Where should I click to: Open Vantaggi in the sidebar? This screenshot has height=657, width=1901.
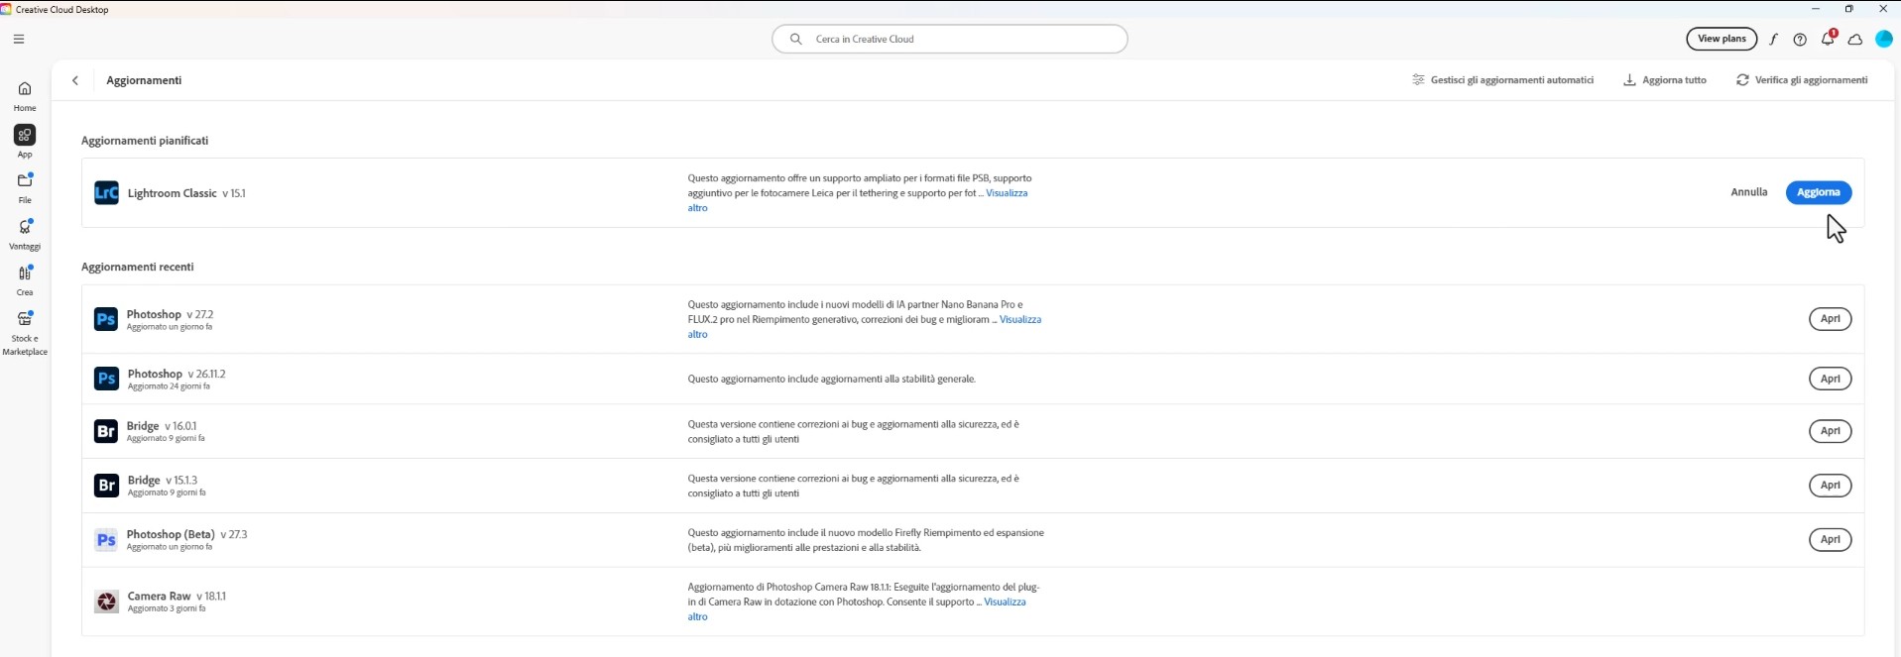[x=25, y=233]
